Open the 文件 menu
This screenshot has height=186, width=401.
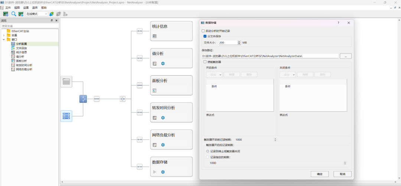[8, 8]
